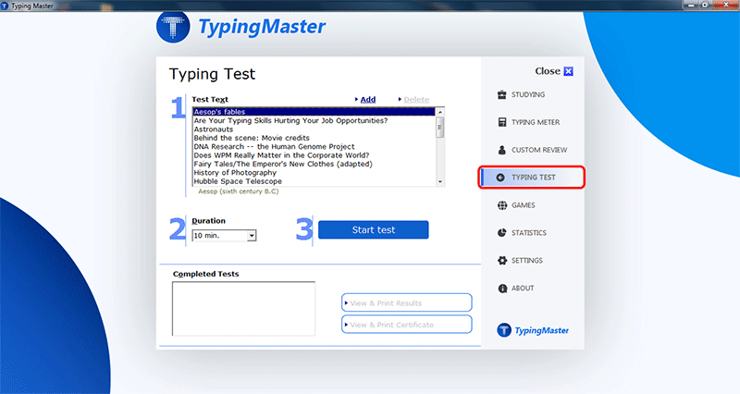Open the STUDYING menu label

pos(528,94)
